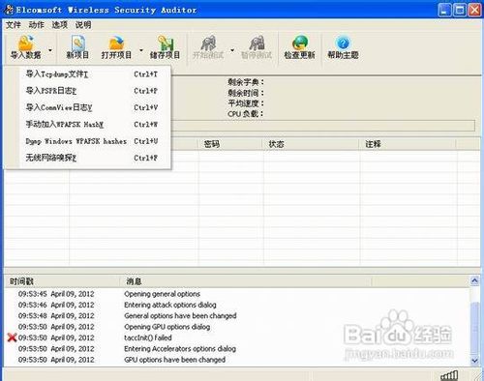Click the 状态 (Status) column header

tap(311, 144)
